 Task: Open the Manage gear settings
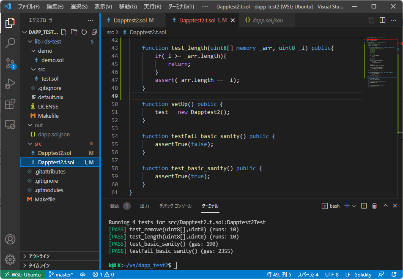pos(10,259)
